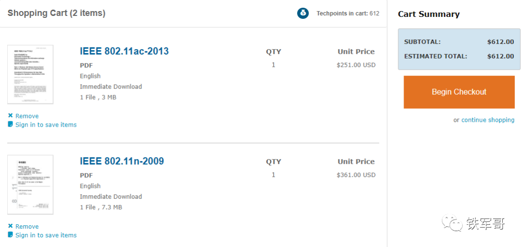Open the IEEE 802.11n-2009 document thumbnail
The height and width of the screenshot is (247, 522).
pos(30,185)
